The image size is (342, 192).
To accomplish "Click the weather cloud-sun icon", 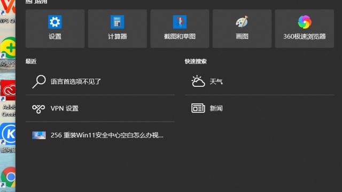I will [198, 82].
